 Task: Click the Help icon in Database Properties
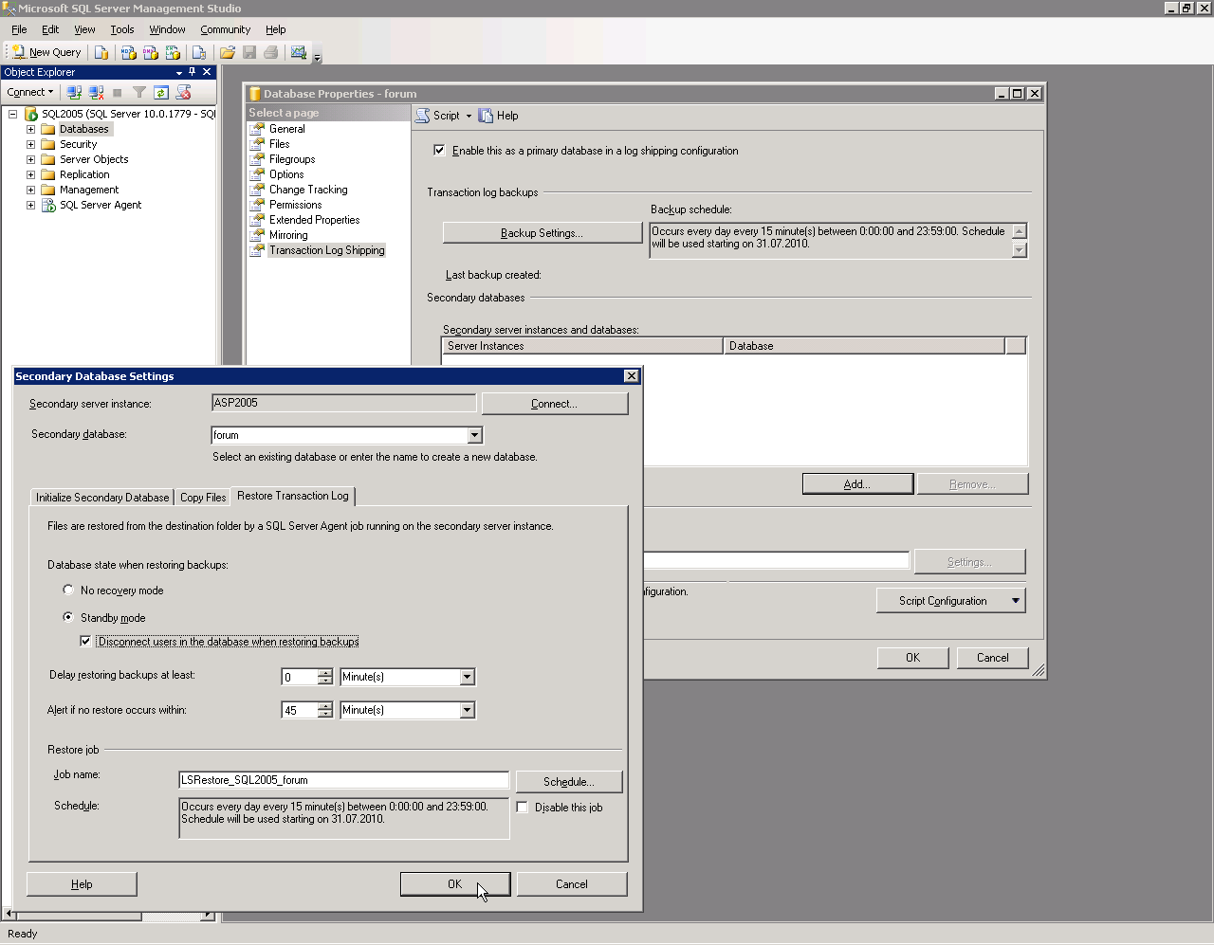pos(486,116)
